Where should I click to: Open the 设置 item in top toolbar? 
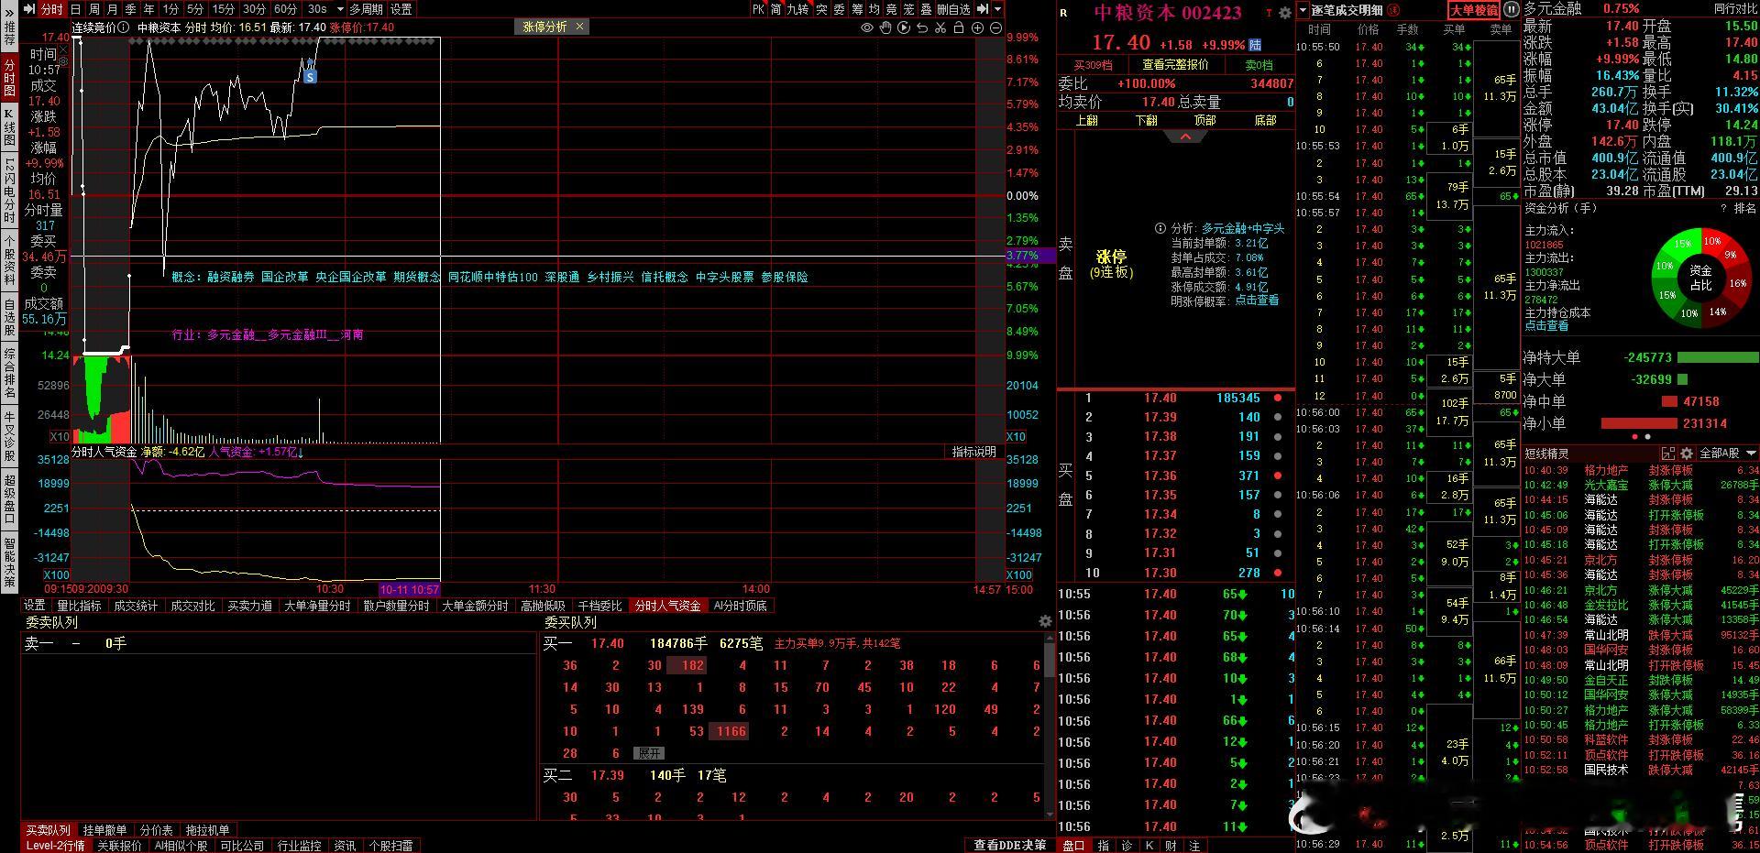click(x=401, y=9)
